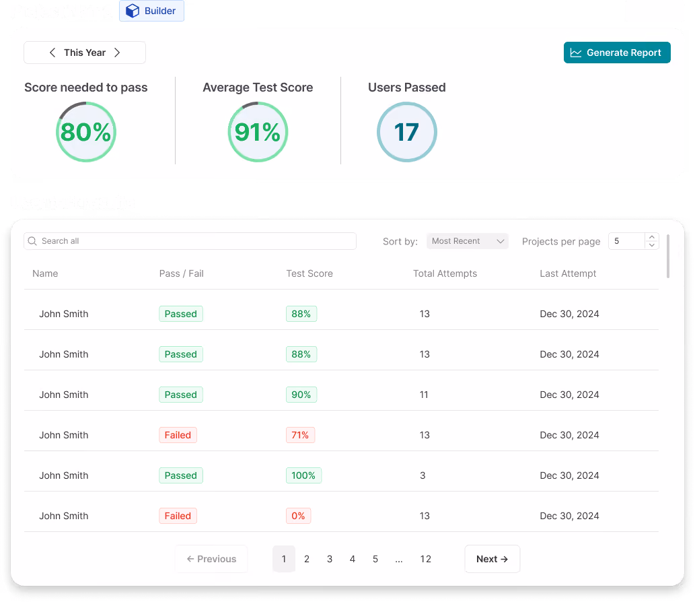Go to page 5

coord(375,559)
